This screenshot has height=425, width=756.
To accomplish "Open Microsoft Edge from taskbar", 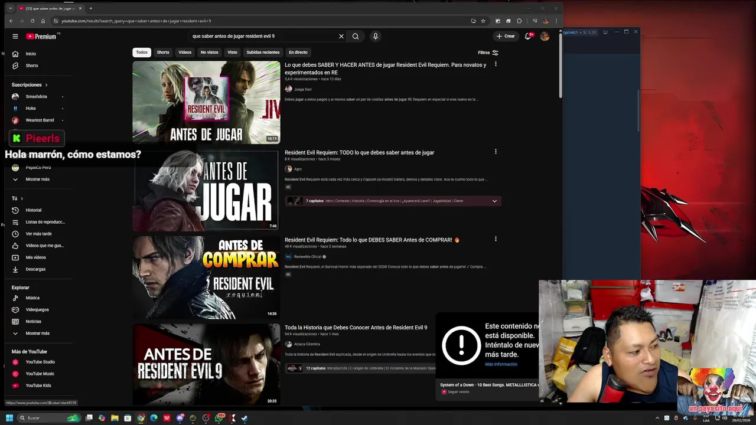I will 154,418.
